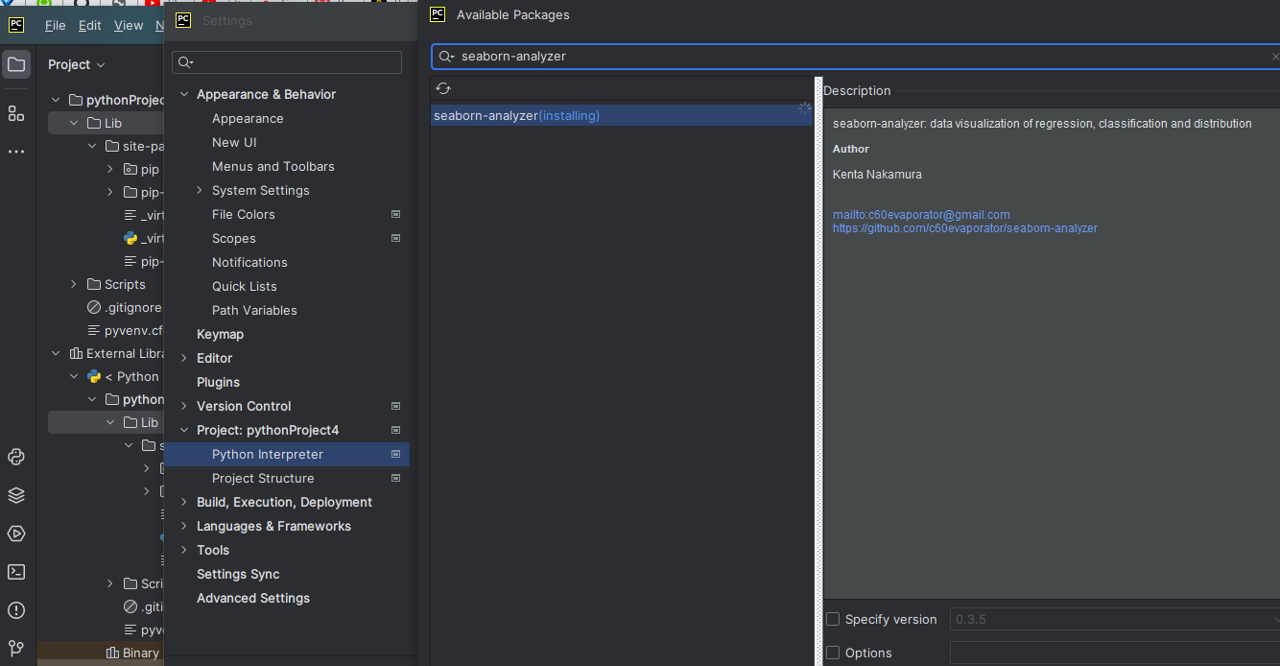
Task: Open the package version dropdown showing 0.3.5
Action: (1115, 620)
